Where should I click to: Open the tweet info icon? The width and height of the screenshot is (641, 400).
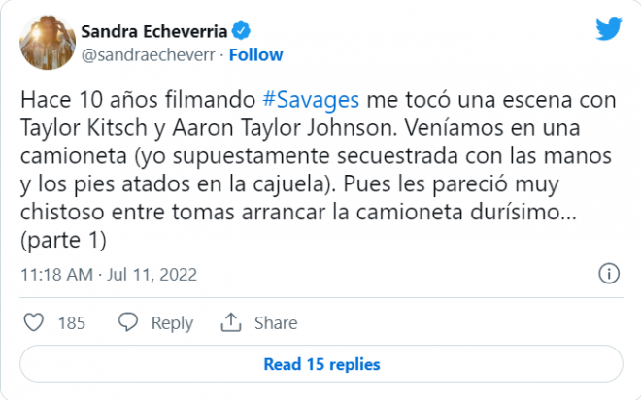coord(608,273)
